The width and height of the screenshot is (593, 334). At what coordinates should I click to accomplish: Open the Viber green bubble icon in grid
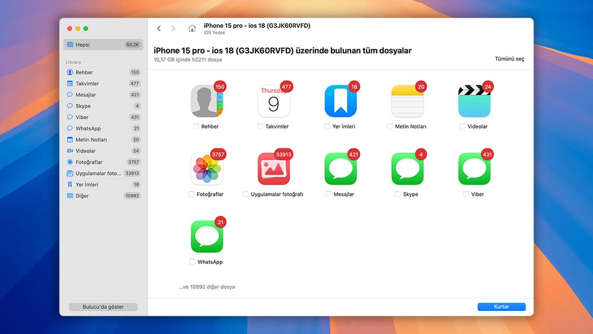coord(474,168)
